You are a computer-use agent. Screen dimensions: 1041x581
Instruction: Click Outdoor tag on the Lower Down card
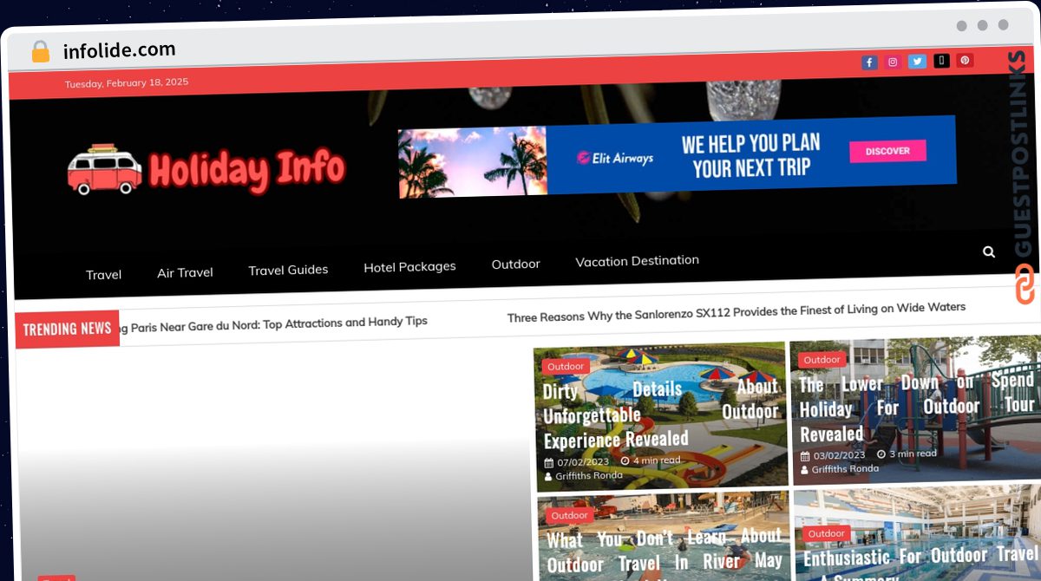822,359
